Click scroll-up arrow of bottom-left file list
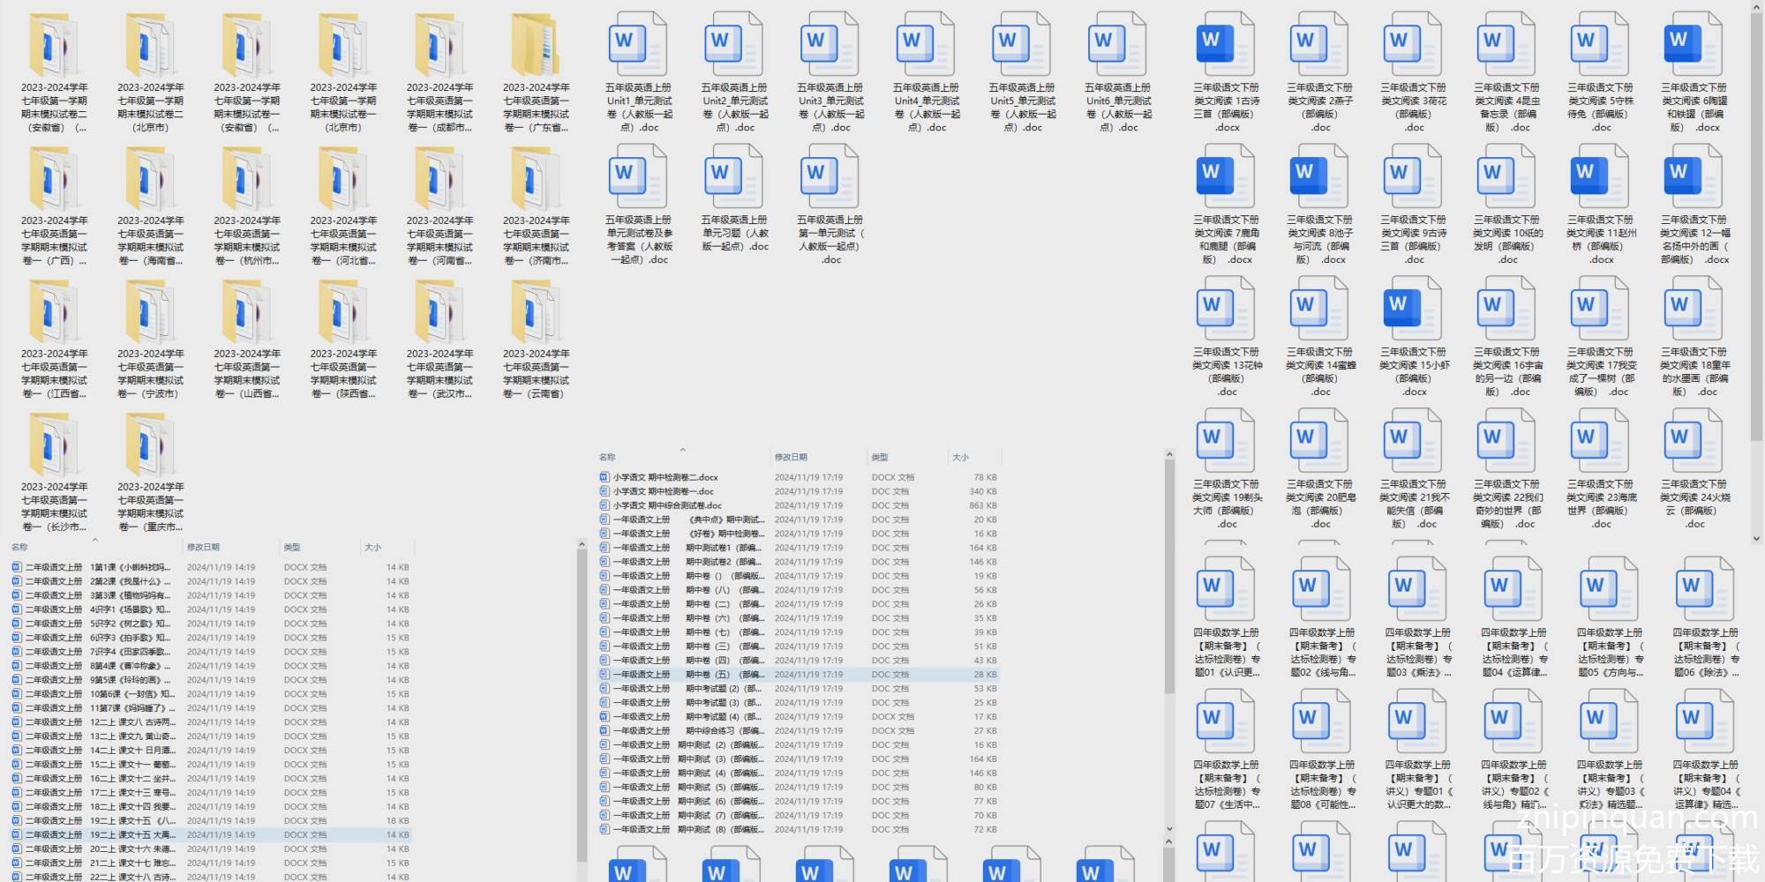Viewport: 1765px width, 882px height. point(582,546)
